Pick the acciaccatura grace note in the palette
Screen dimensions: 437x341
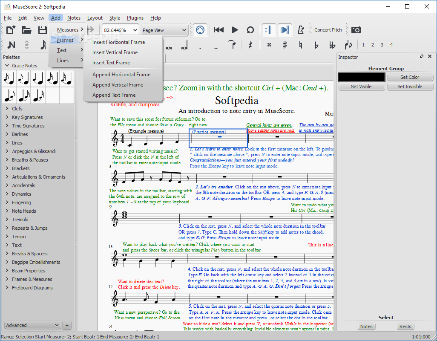pyautogui.click(x=9, y=78)
